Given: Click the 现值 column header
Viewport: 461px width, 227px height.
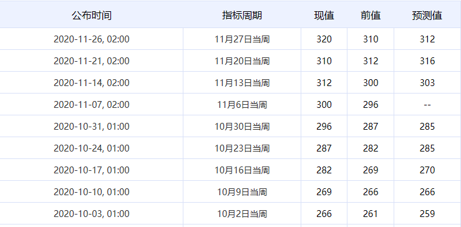Looking at the screenshot, I should pos(324,16).
